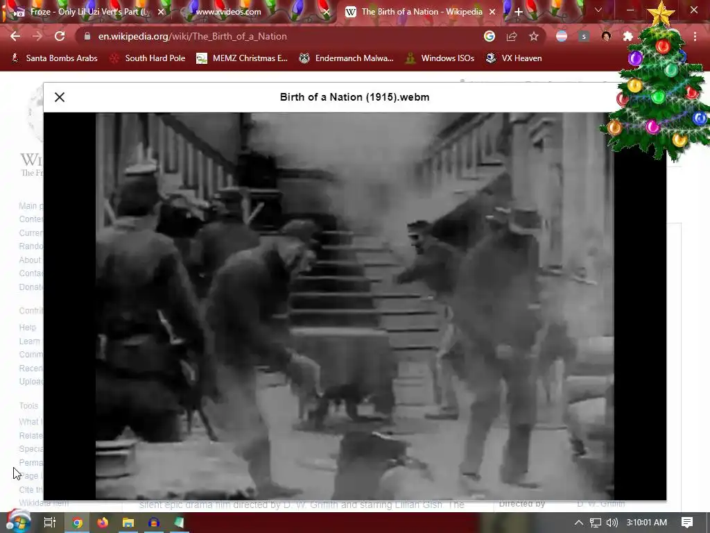Open the avatar extension icon
This screenshot has height=533, width=710.
(606, 36)
